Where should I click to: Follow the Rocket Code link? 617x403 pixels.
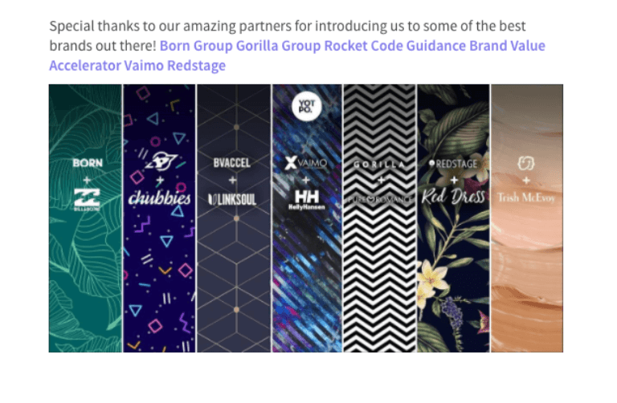click(364, 46)
